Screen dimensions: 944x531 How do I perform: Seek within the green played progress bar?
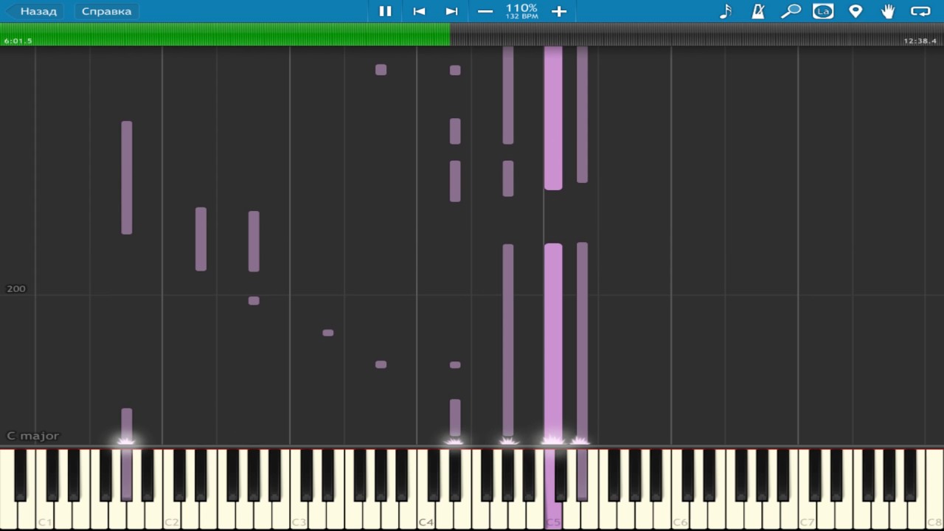tap(225, 34)
